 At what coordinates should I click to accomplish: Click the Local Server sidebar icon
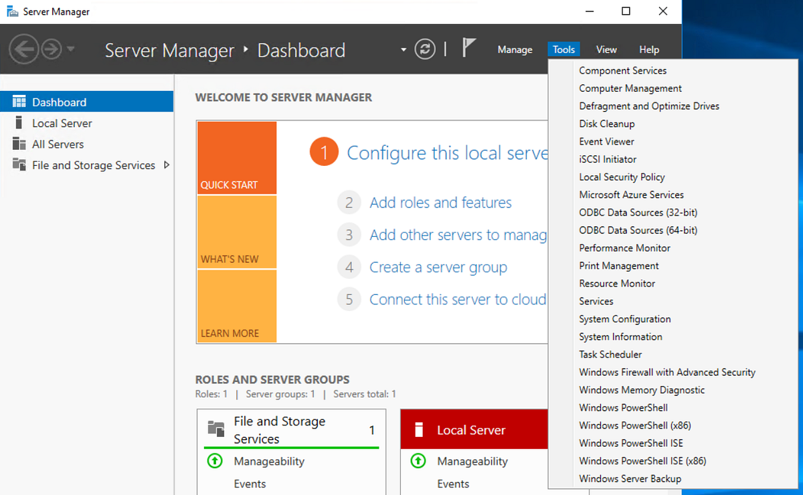tap(19, 122)
